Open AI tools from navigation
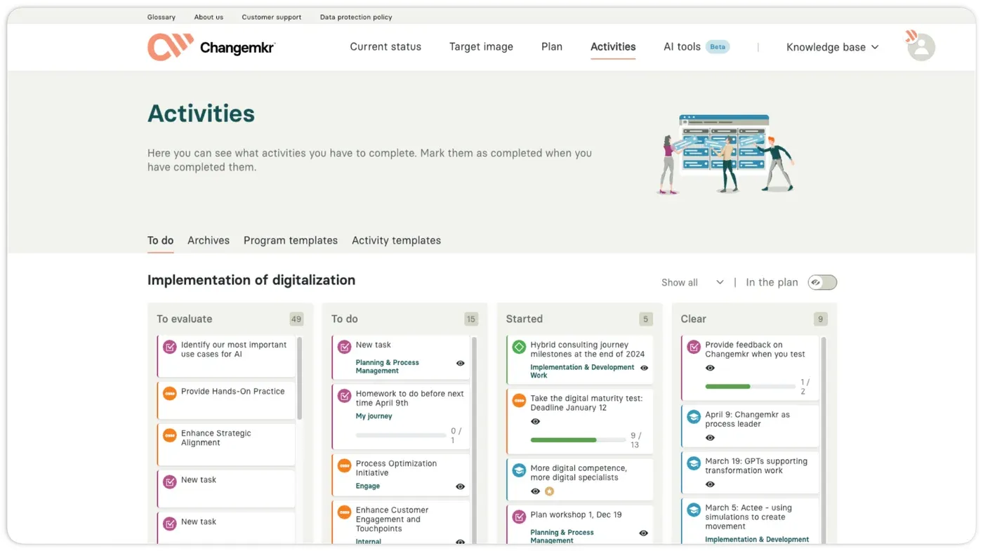Image resolution: width=983 pixels, height=551 pixels. tap(682, 47)
